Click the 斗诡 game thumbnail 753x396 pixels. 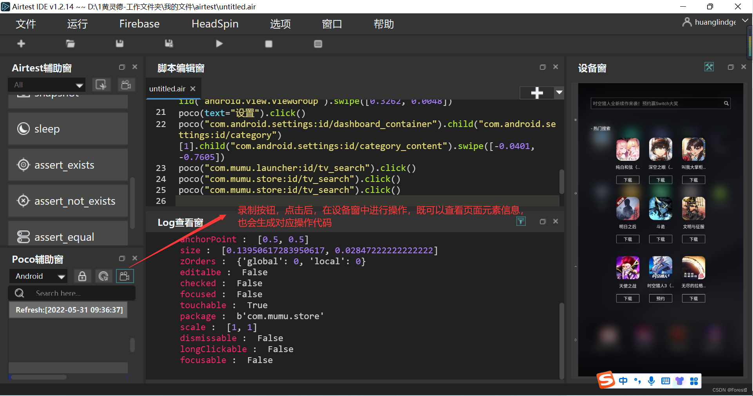tap(661, 208)
